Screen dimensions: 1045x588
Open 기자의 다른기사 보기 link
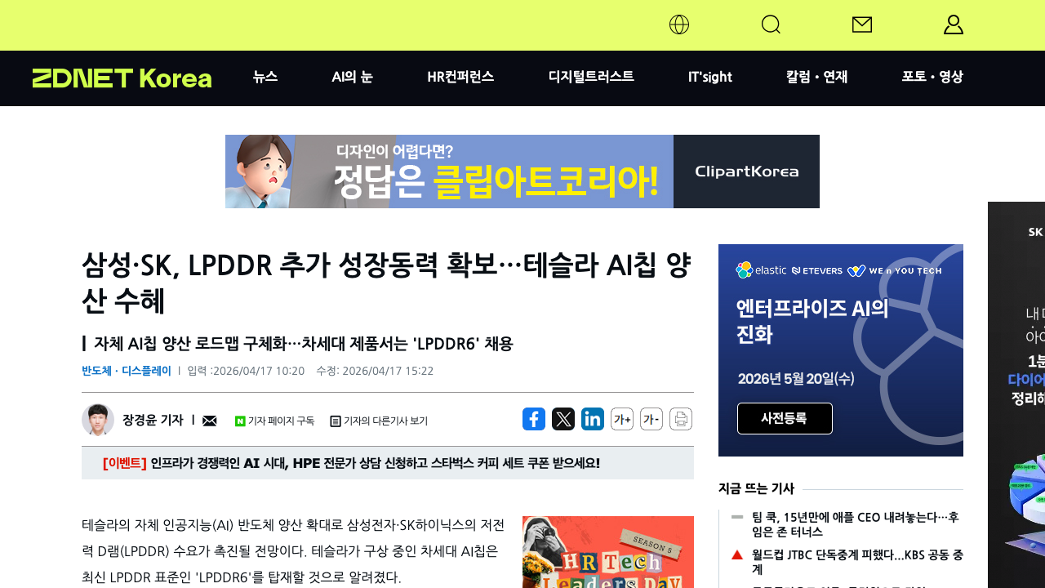coord(379,421)
